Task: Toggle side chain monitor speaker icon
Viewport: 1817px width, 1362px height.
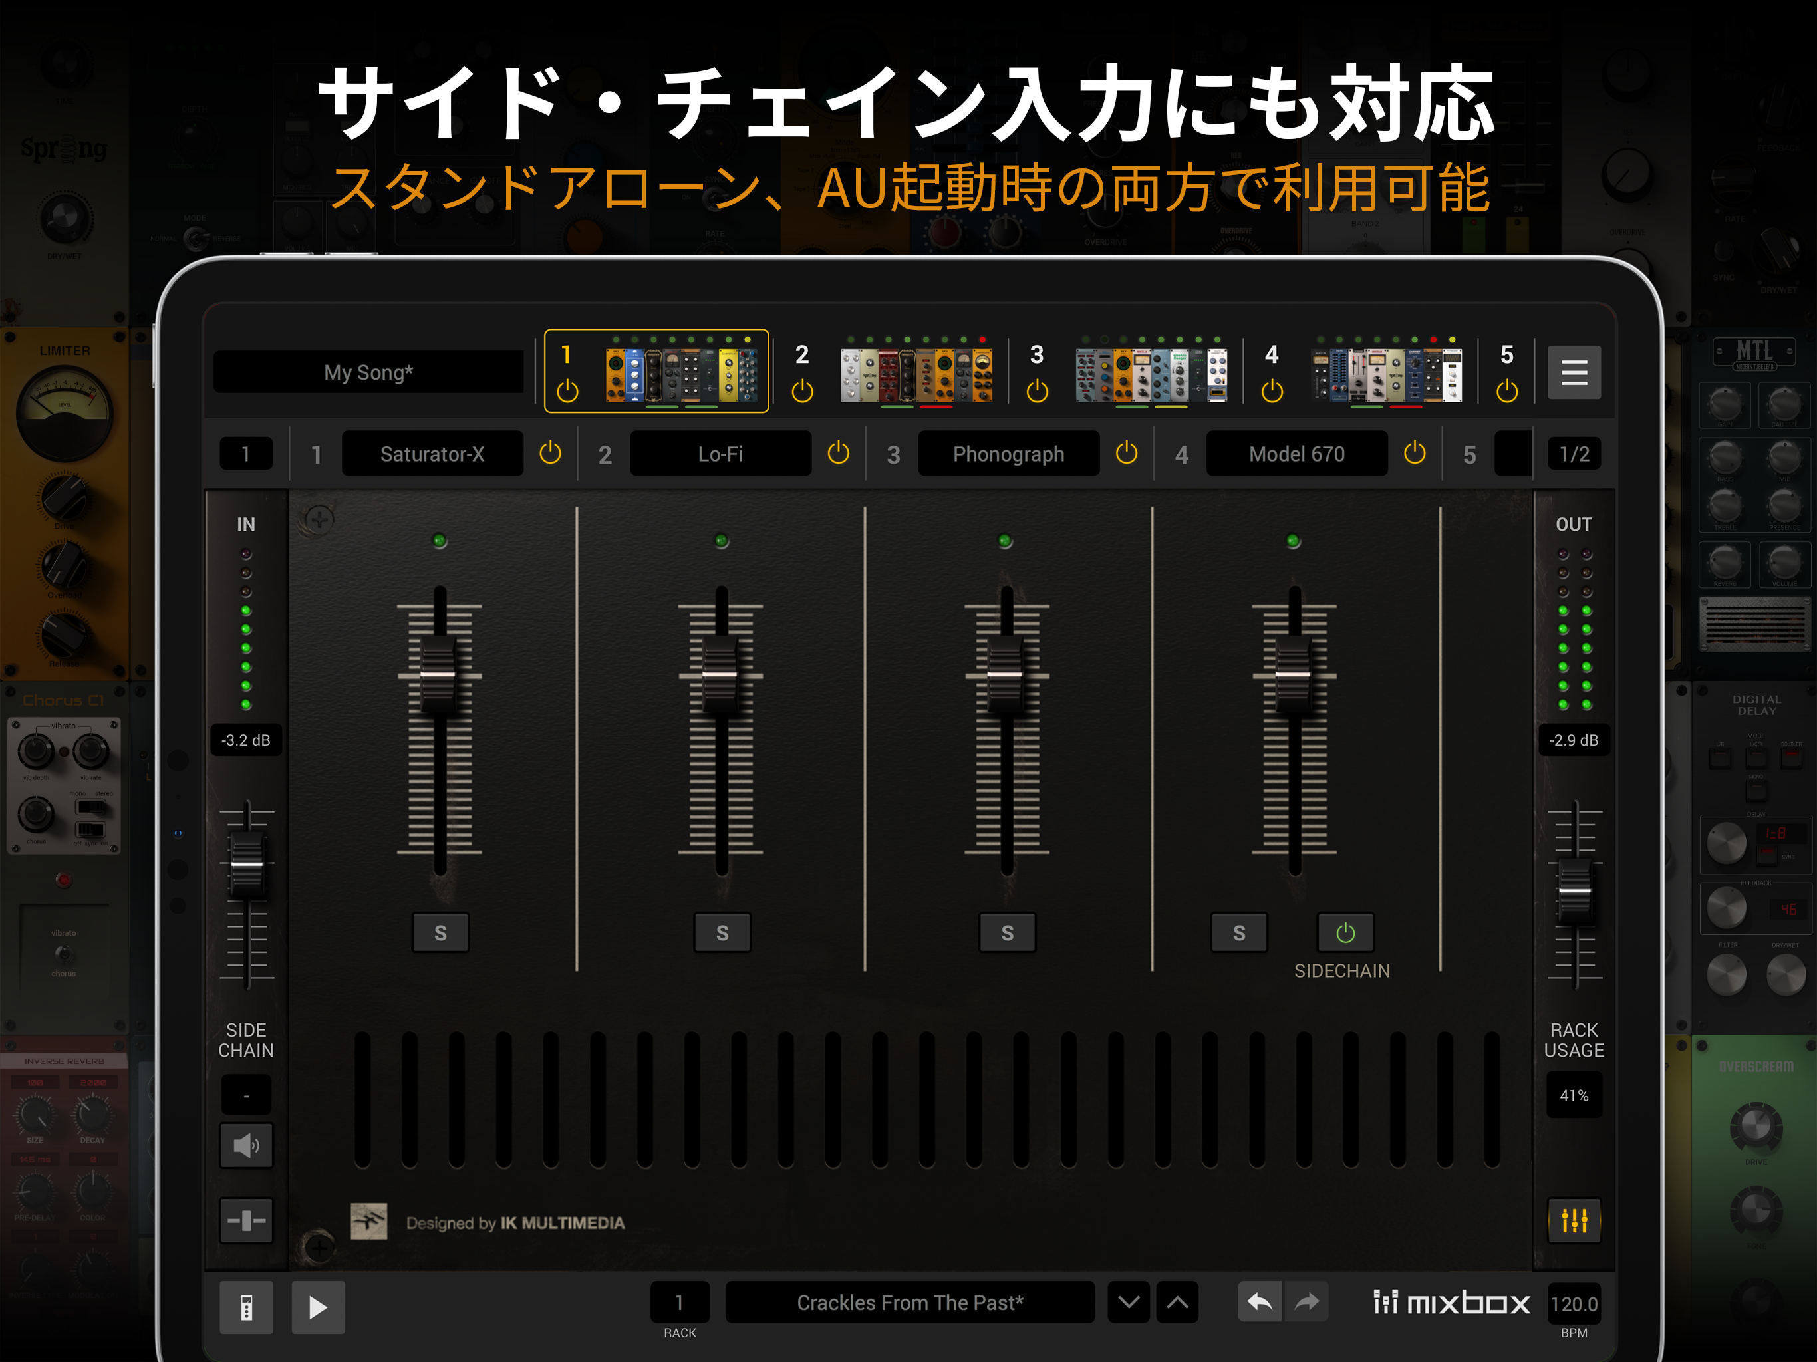Action: (245, 1145)
